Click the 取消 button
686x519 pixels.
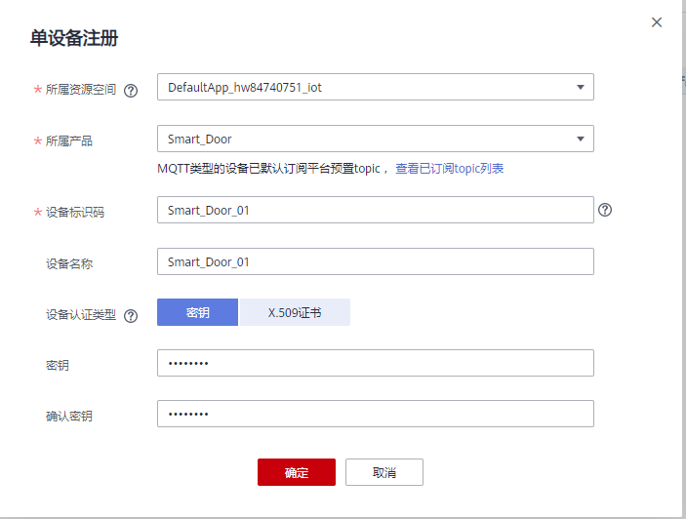point(384,472)
